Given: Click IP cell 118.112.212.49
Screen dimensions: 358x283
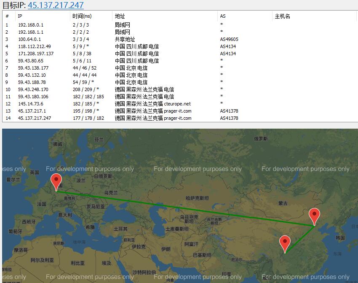Looking at the screenshot, I should 35,46.
